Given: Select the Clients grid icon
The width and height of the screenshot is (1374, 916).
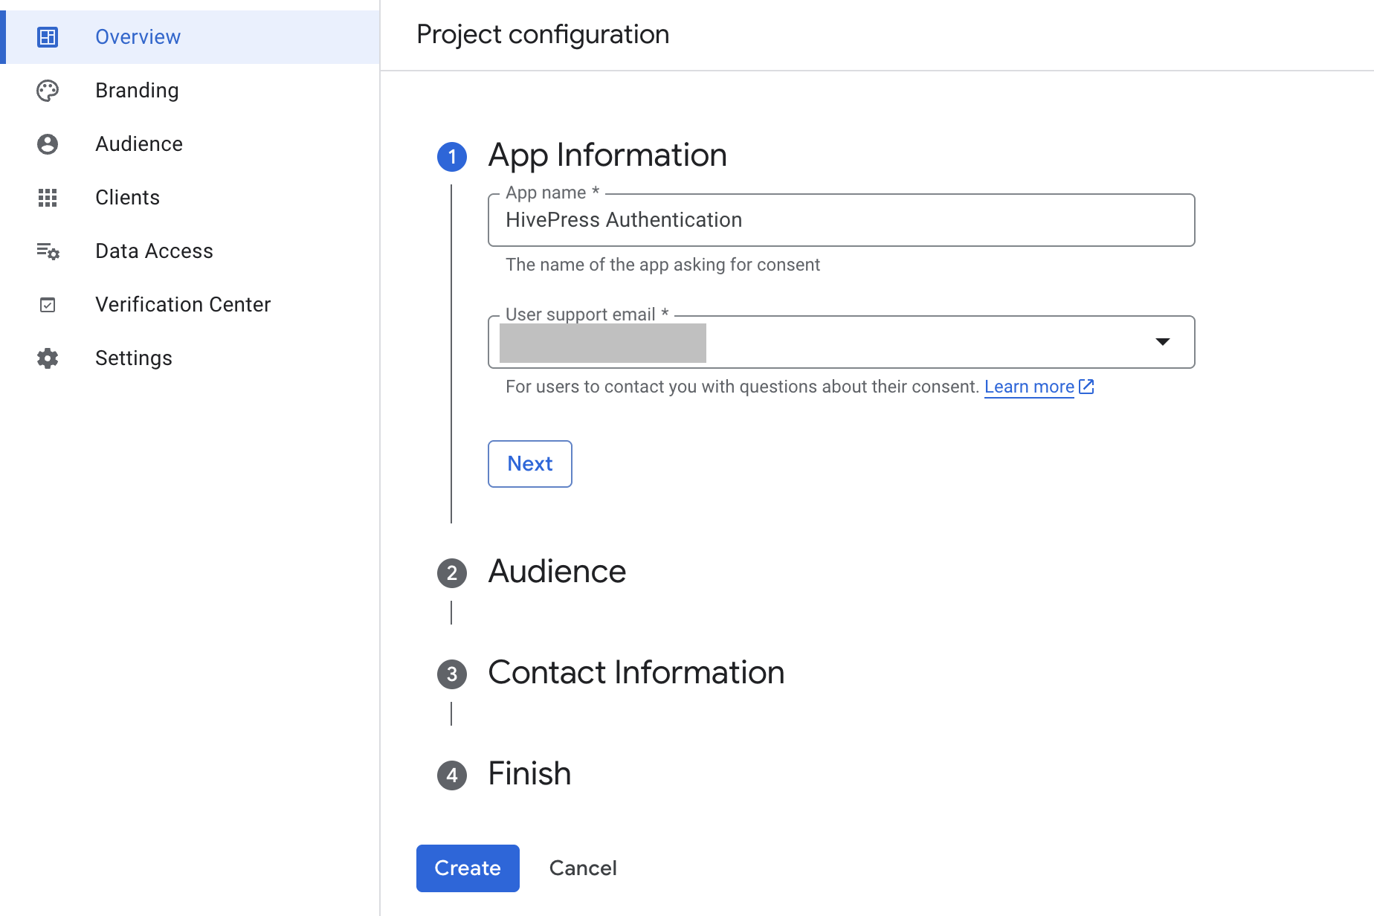Looking at the screenshot, I should pos(48,198).
